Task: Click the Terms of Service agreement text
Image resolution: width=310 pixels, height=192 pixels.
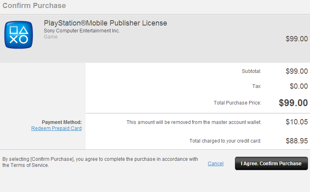Action: (x=100, y=162)
